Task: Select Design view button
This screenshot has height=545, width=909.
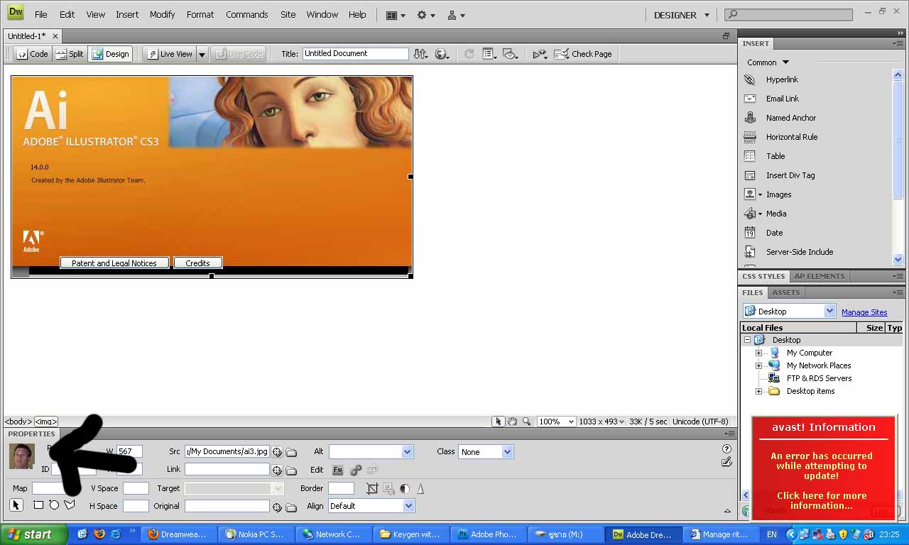Action: 110,54
